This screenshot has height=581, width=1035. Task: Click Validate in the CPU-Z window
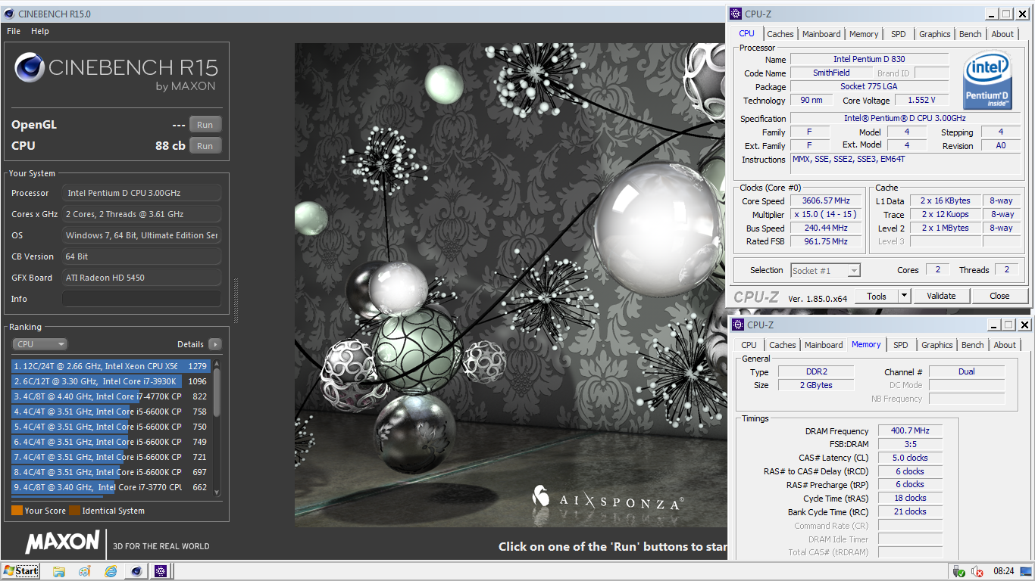coord(941,296)
